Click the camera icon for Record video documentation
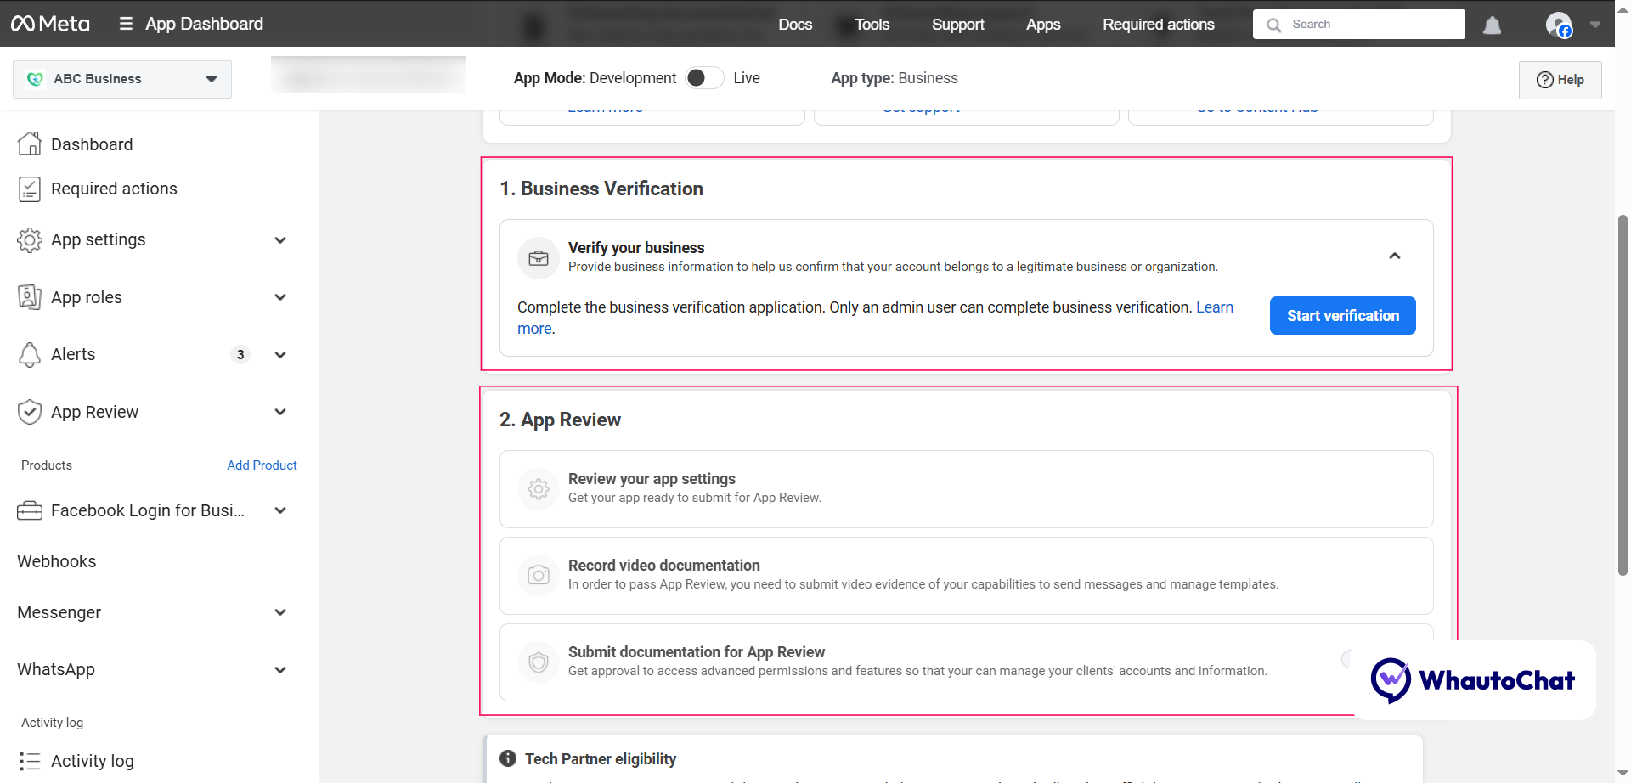The image size is (1631, 783). point(538,575)
